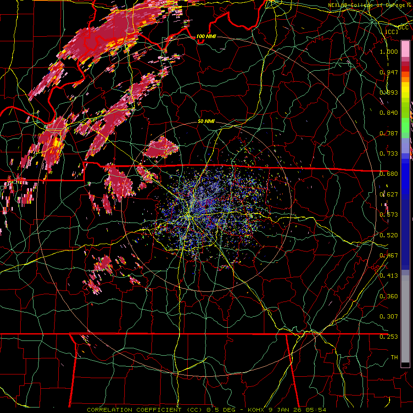Pick the bright green segment of color bar

coord(405,125)
